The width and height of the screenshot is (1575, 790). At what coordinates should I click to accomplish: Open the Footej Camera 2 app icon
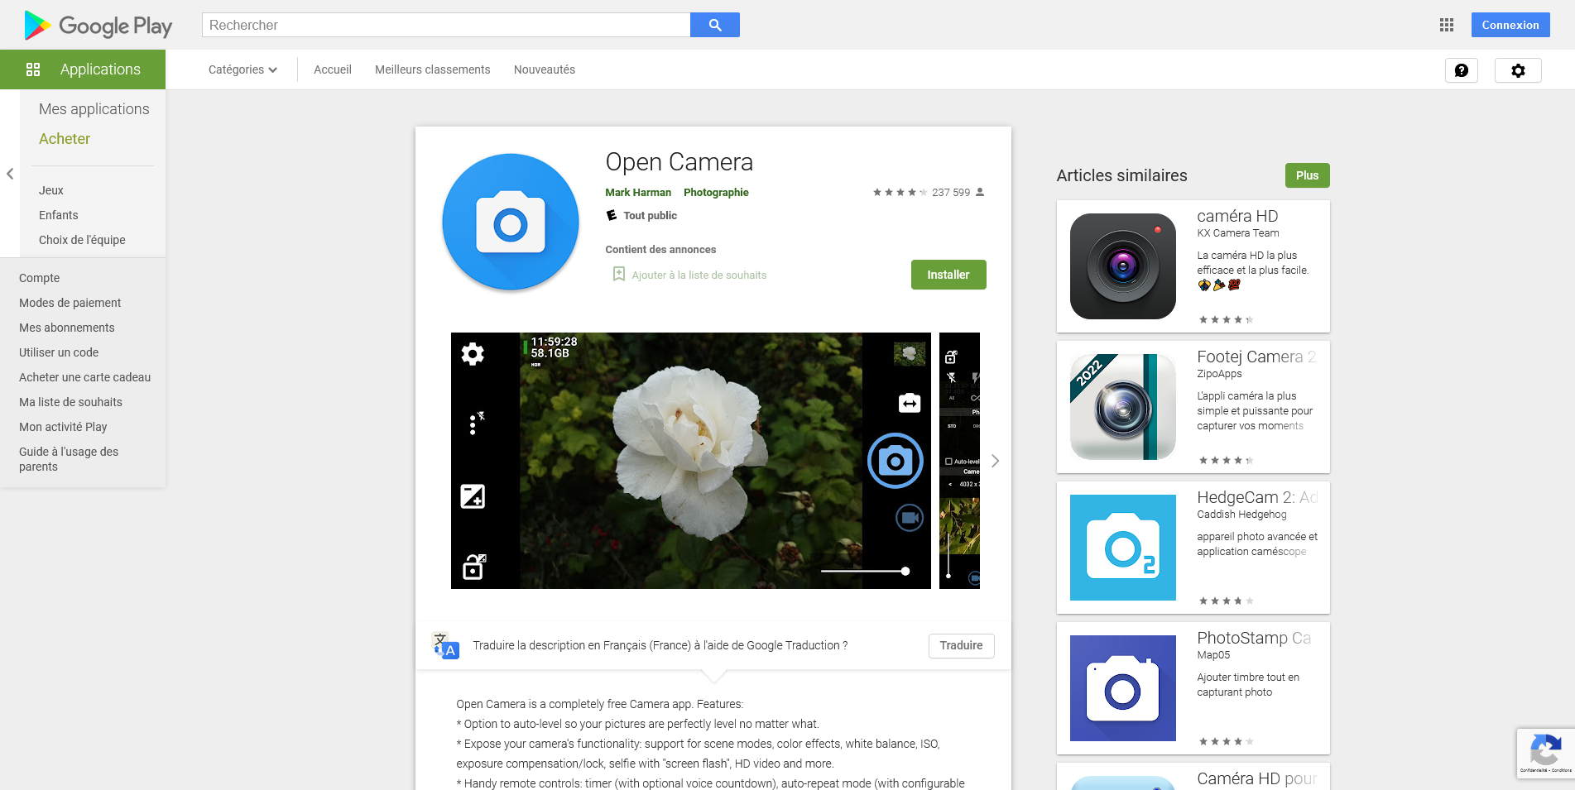1123,407
